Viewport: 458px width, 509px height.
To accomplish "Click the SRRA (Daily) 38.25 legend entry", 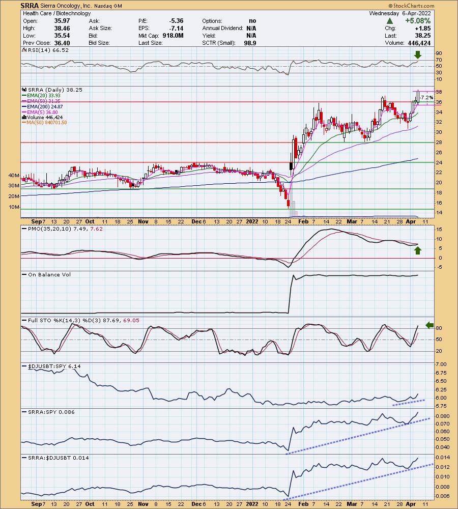I will pos(55,90).
